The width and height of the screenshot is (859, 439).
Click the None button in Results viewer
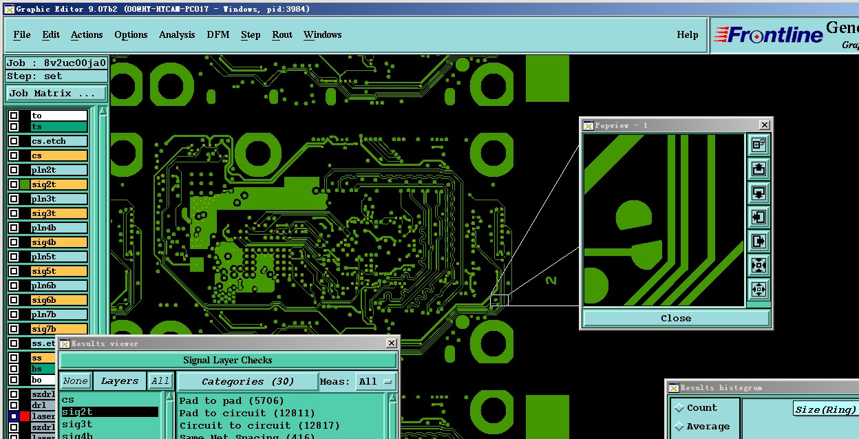(75, 381)
